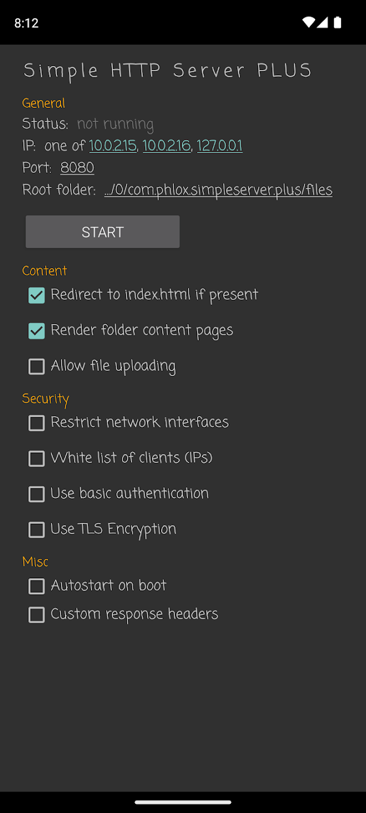The height and width of the screenshot is (813, 366).
Task: Tick Restrict network interfaces
Action: pyautogui.click(x=37, y=423)
